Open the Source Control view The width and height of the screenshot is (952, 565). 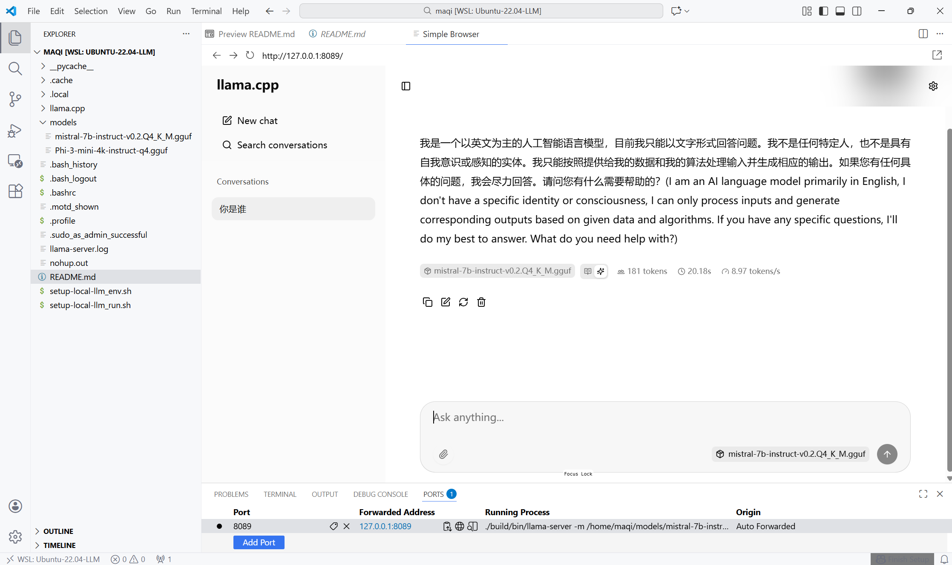15,99
